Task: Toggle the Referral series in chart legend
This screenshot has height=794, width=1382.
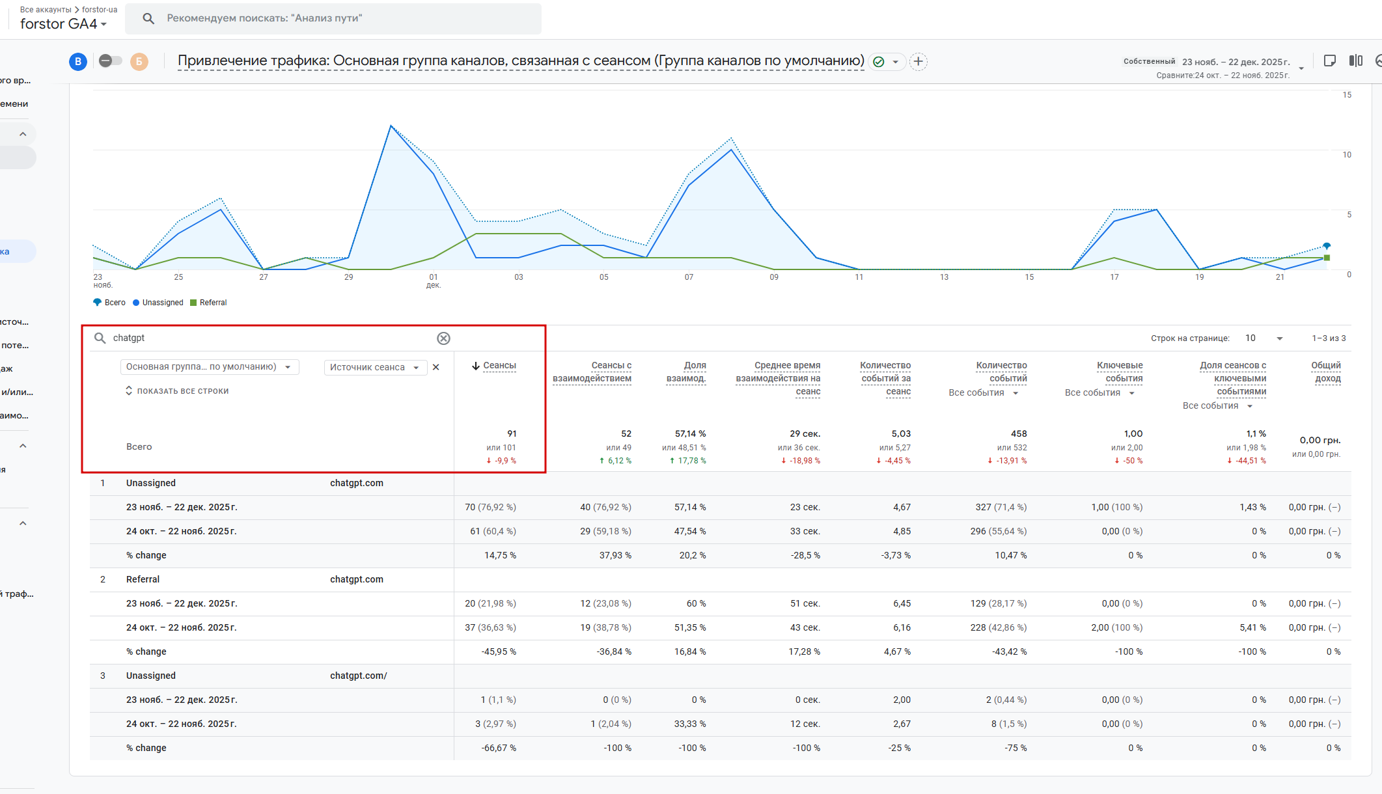Action: tap(208, 303)
